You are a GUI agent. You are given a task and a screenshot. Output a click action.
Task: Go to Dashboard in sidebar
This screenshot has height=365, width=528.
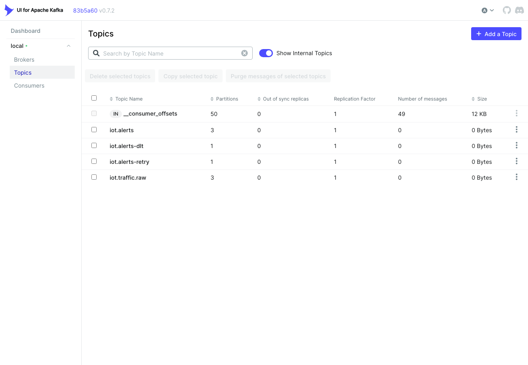[26, 31]
